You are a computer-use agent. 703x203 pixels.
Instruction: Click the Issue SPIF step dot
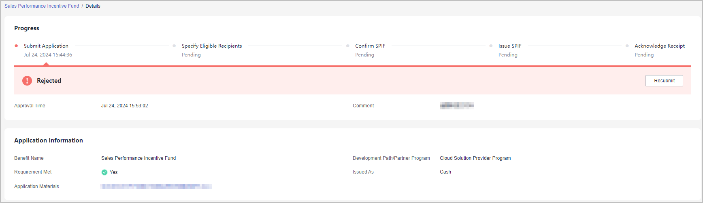(x=491, y=46)
